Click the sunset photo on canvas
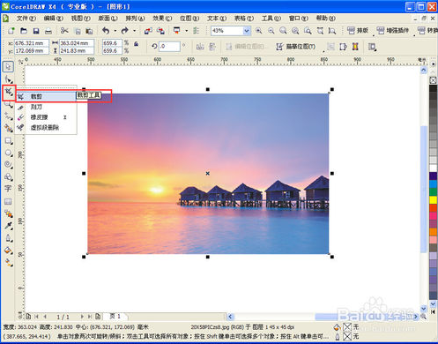 tap(208, 174)
